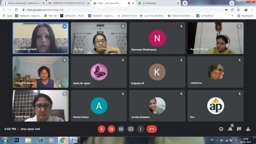Click speaking indicator on sushmita purkait tile
Screen dimensions: 256x144
point(65,26)
